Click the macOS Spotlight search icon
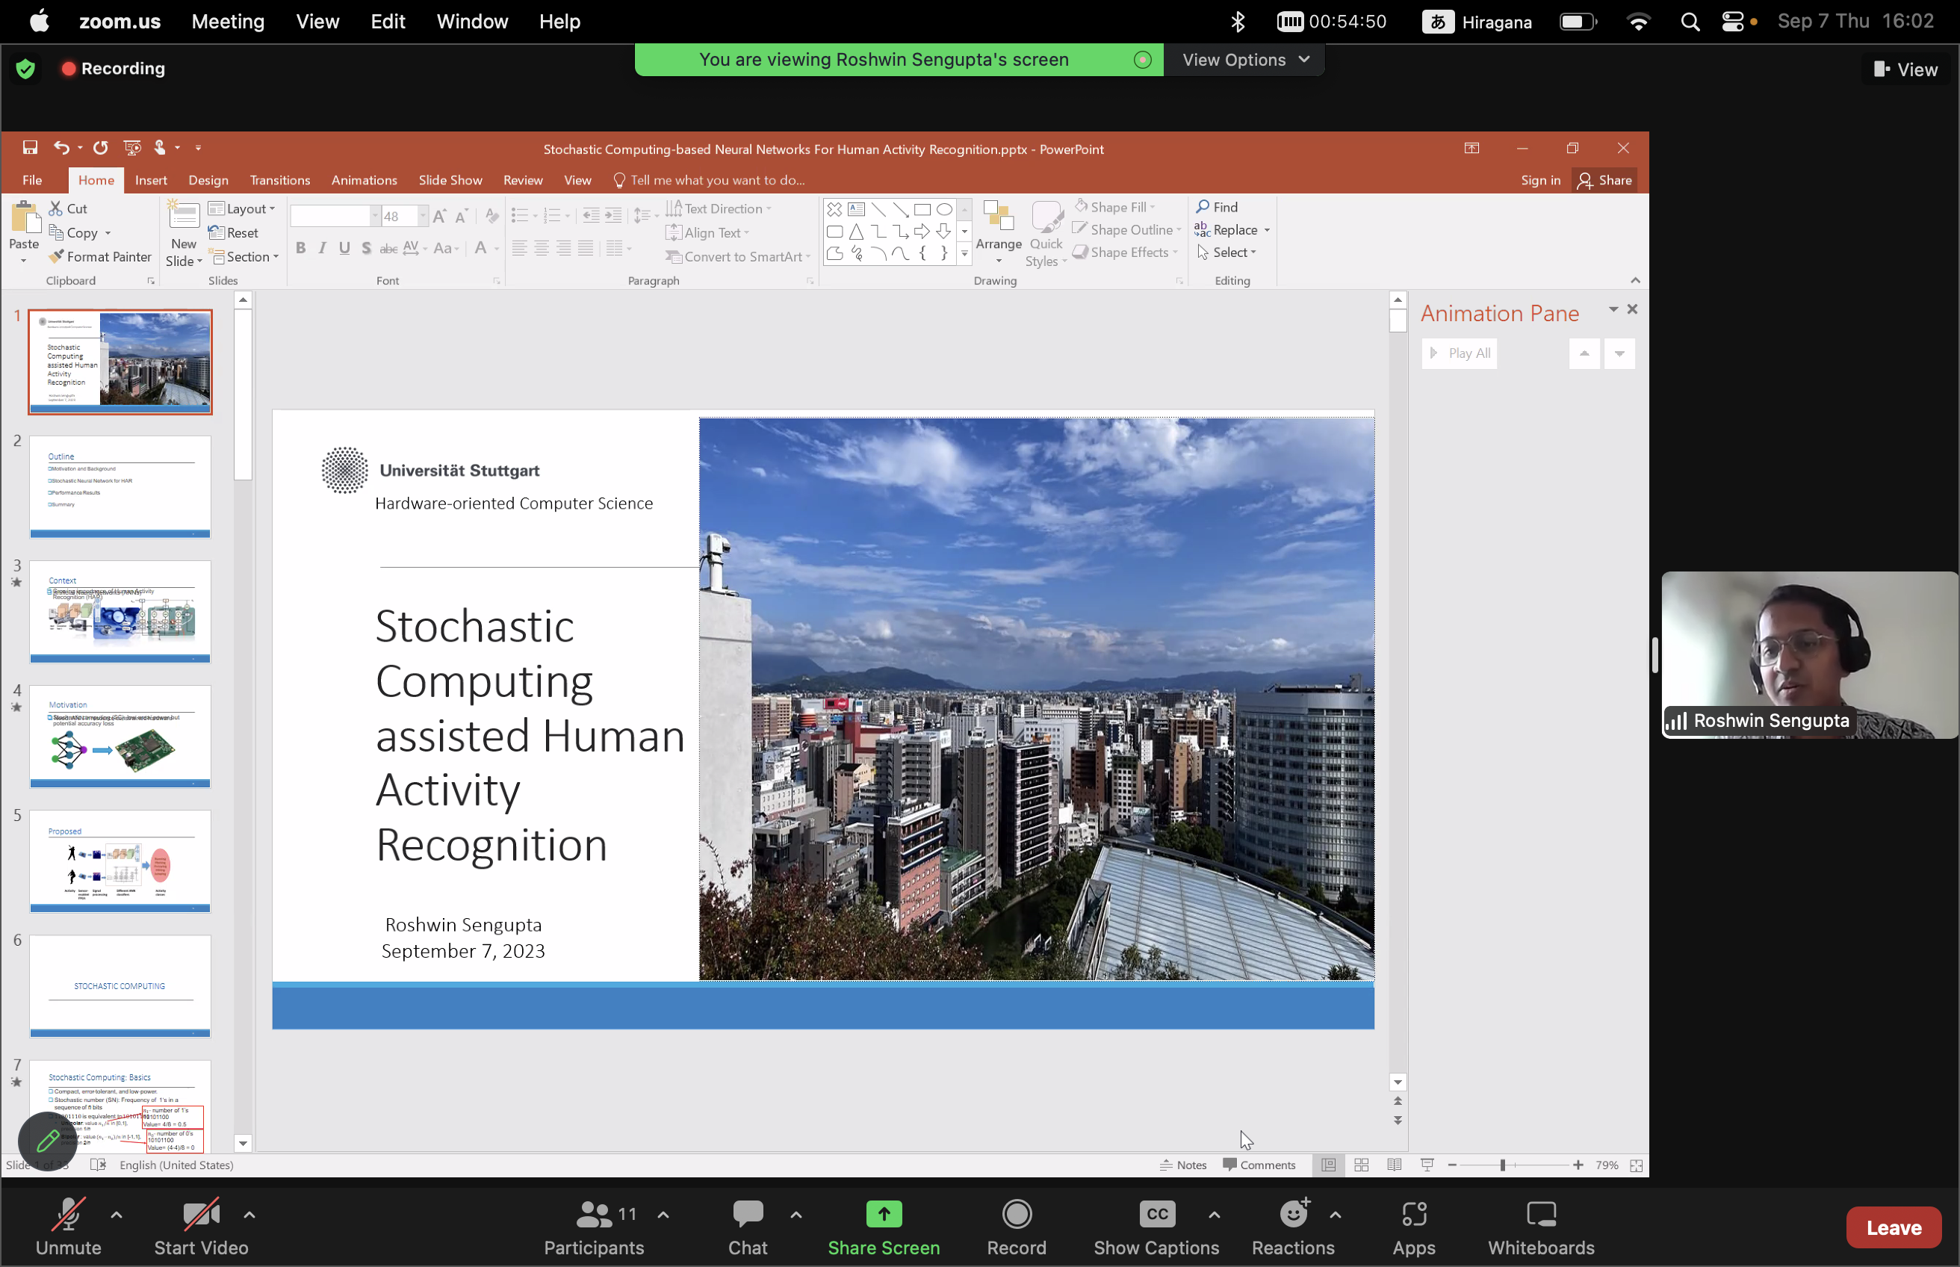 (1690, 22)
